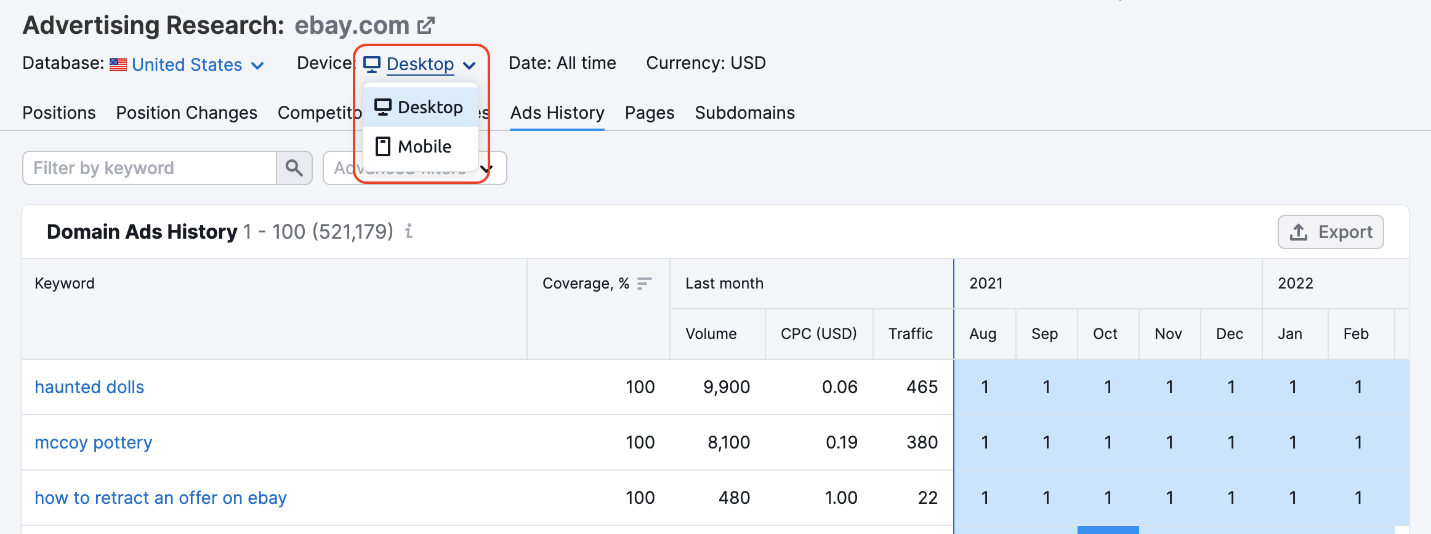This screenshot has height=534, width=1431.
Task: Click volume value 480 in retract offer row
Action: click(x=735, y=498)
